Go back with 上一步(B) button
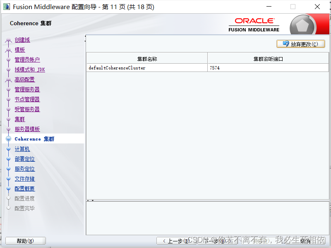Viewport: 331px width, 248px height. click(x=176, y=241)
